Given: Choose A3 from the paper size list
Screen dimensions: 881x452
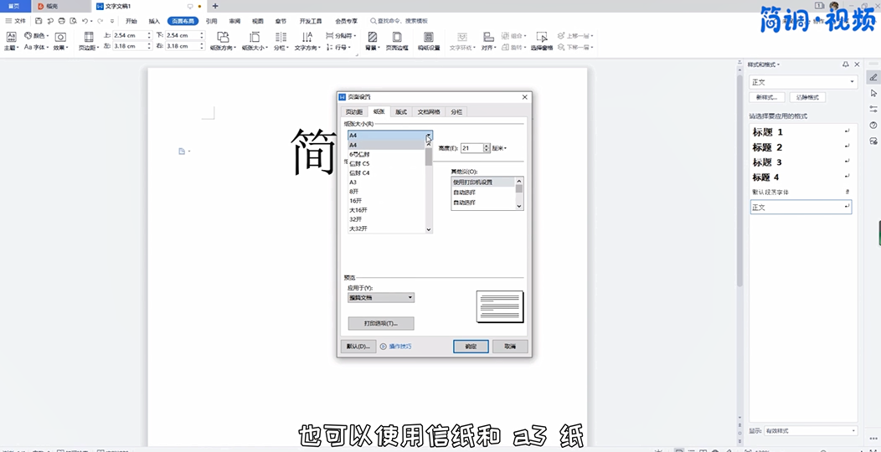Looking at the screenshot, I should pyautogui.click(x=353, y=182).
